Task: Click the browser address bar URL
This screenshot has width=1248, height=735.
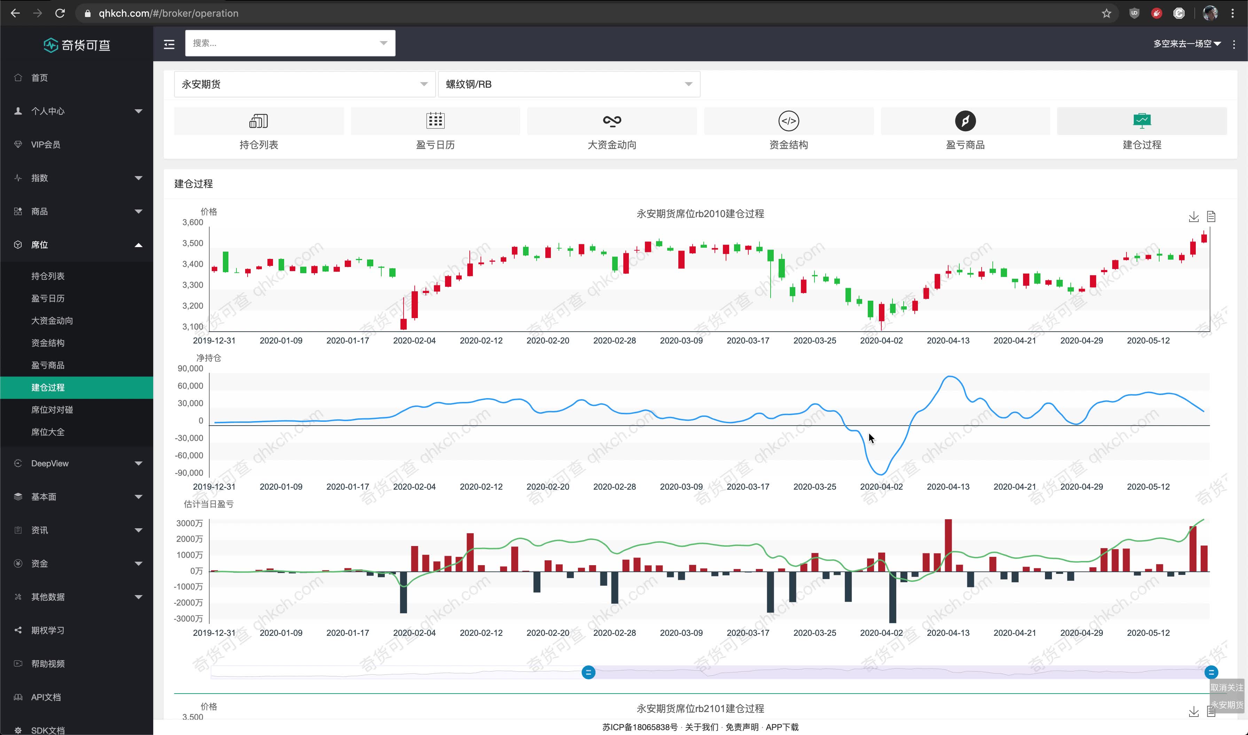Action: 169,13
